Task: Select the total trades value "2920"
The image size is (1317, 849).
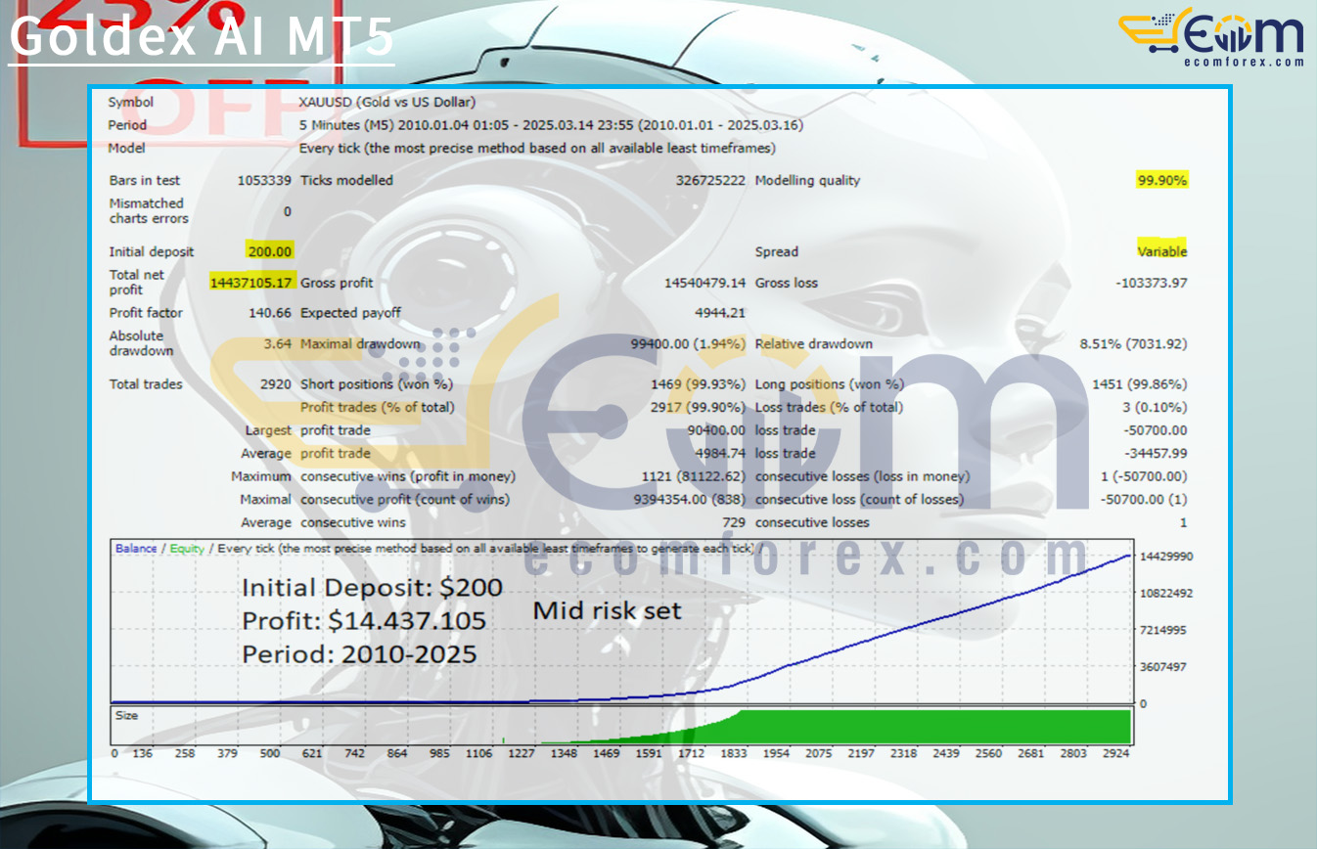Action: [276, 384]
